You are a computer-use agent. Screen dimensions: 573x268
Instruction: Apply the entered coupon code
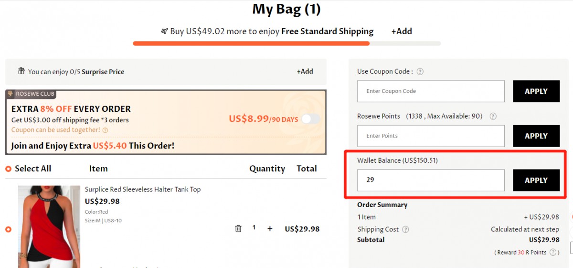click(x=536, y=91)
